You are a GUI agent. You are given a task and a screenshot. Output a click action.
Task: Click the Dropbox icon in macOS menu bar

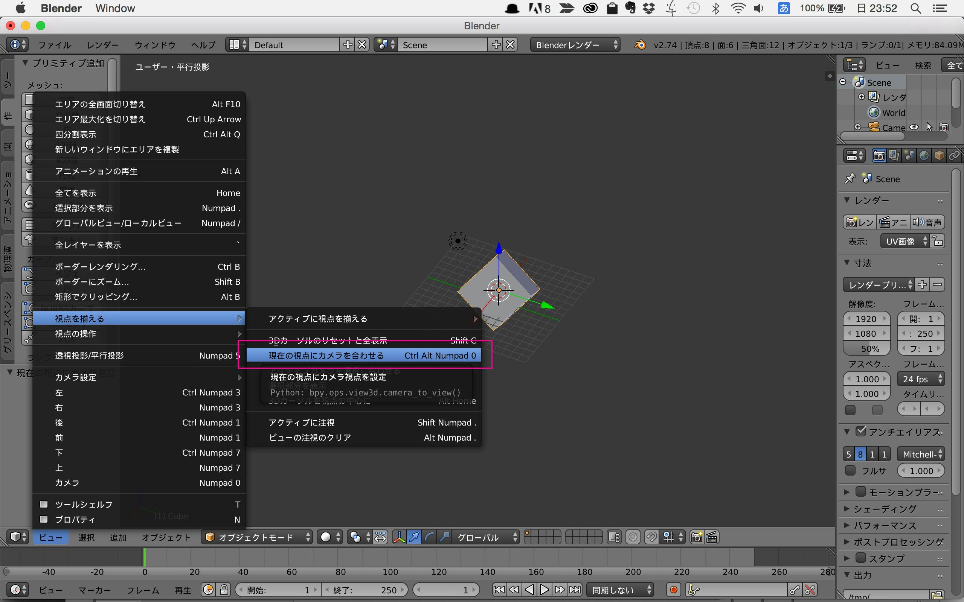click(649, 8)
